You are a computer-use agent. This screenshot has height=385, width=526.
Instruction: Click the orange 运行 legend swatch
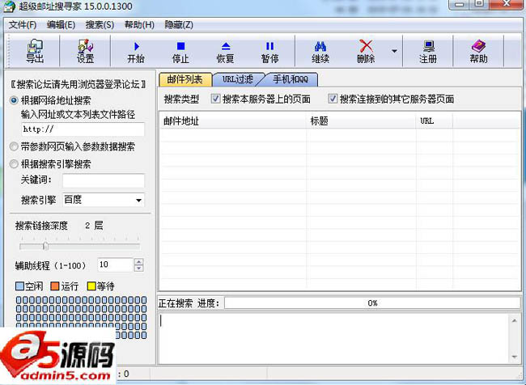coord(55,286)
